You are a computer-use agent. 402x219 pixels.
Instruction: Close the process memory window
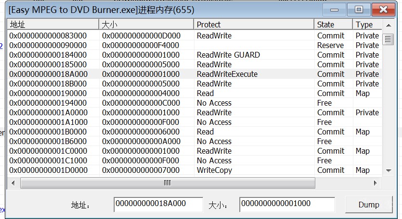(x=383, y=10)
